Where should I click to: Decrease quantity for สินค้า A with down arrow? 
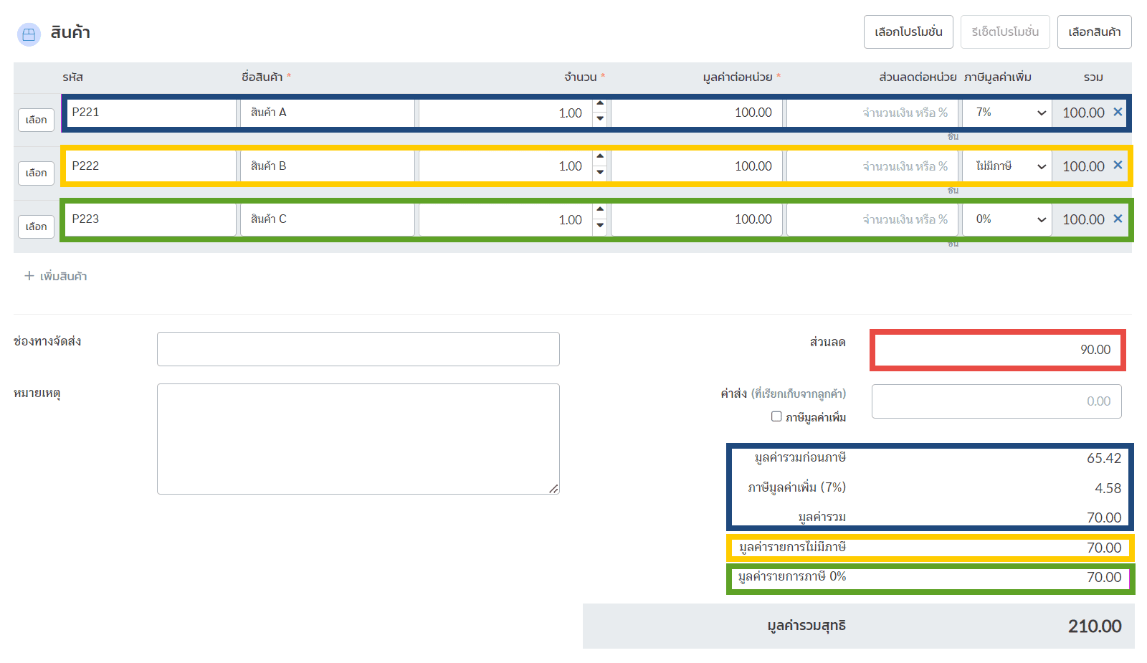[600, 119]
